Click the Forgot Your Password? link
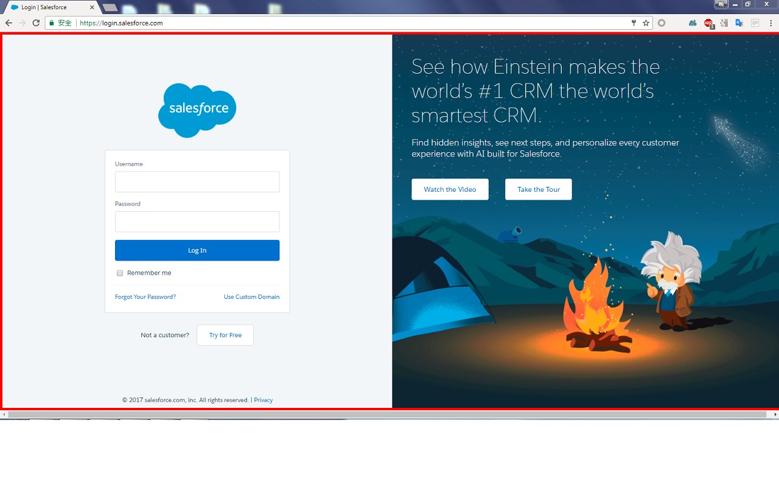 (x=145, y=297)
